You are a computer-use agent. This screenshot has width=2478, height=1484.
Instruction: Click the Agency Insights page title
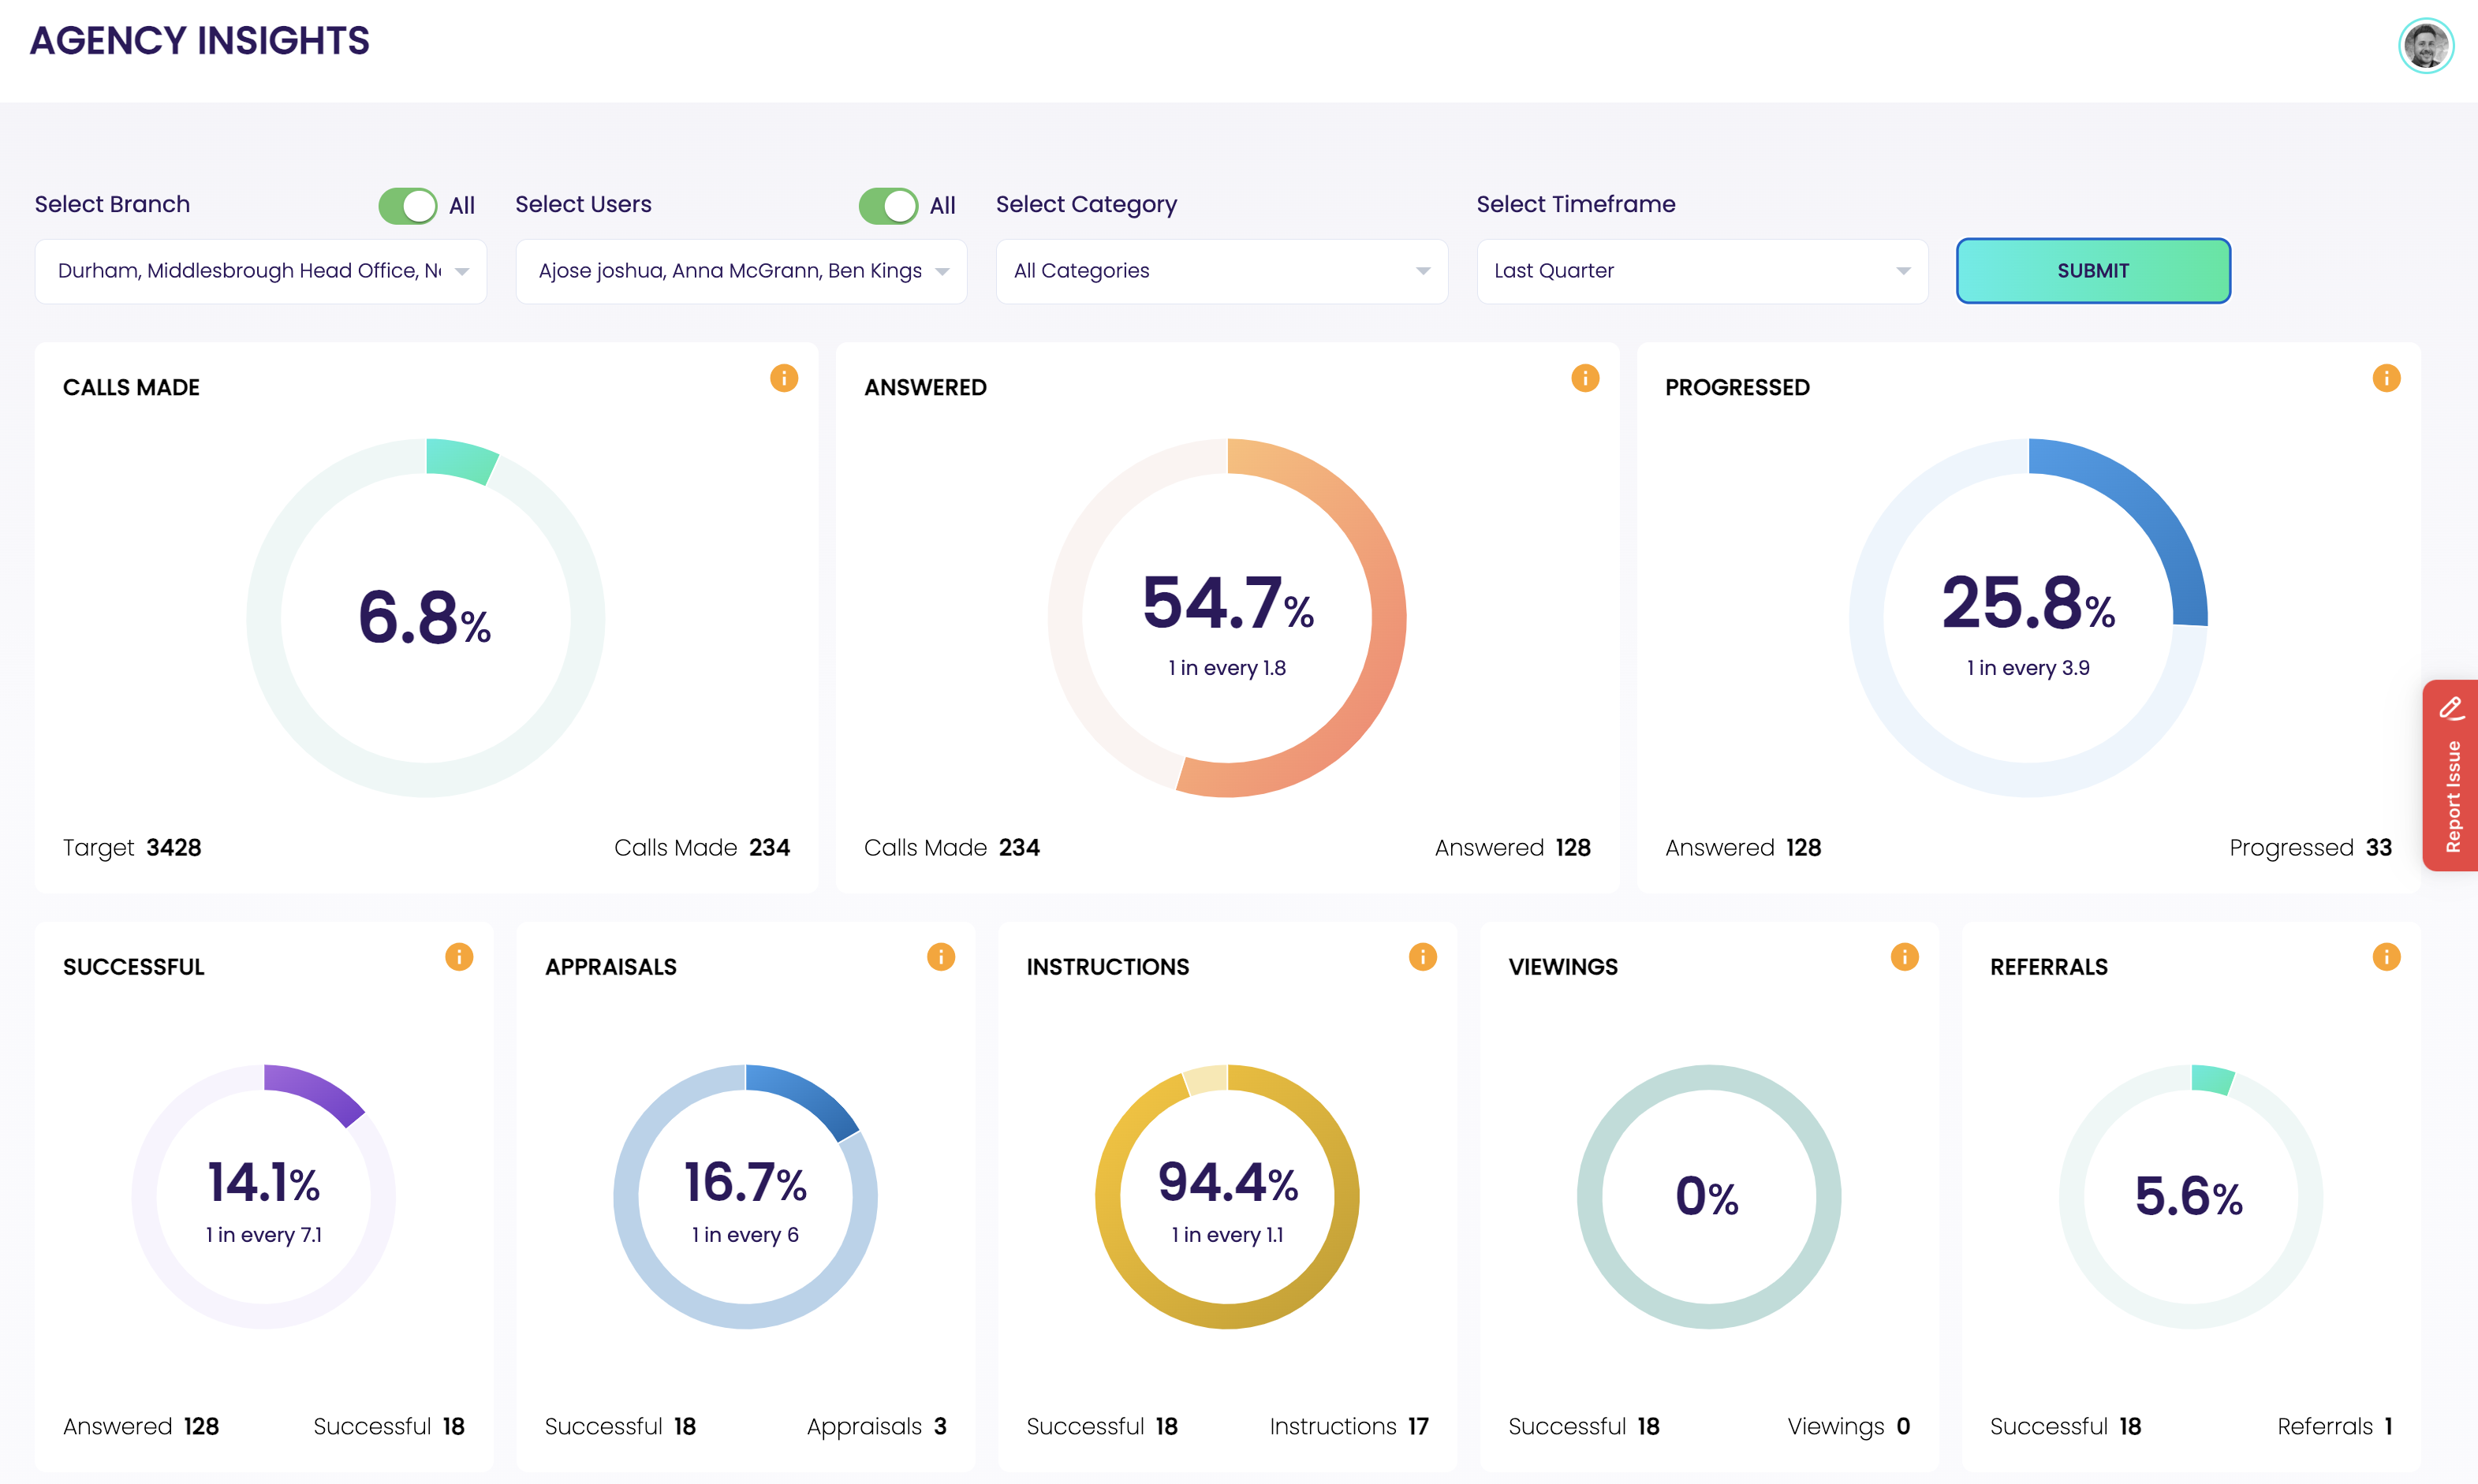(x=200, y=41)
